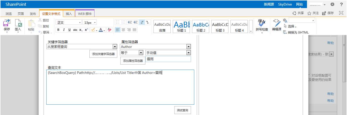Insert a bulleted list
The height and width of the screenshot is (115, 347).
tap(118, 22)
